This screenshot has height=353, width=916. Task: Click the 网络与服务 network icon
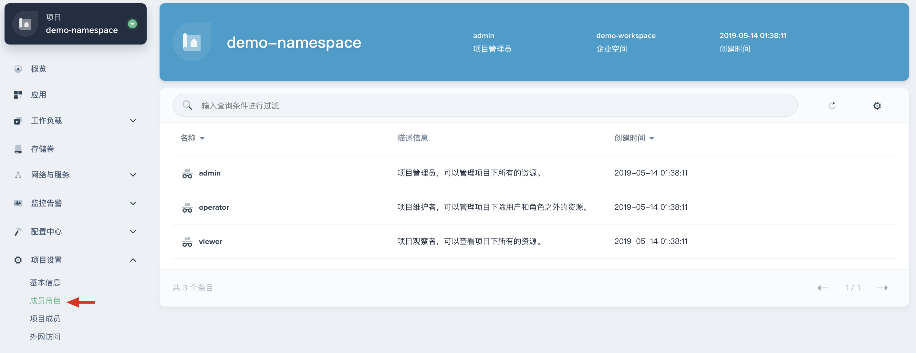18,175
